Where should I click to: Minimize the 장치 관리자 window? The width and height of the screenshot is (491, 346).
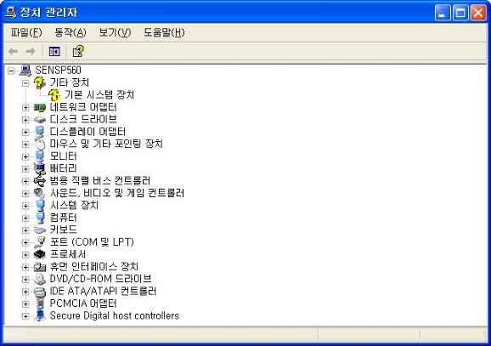[443, 13]
